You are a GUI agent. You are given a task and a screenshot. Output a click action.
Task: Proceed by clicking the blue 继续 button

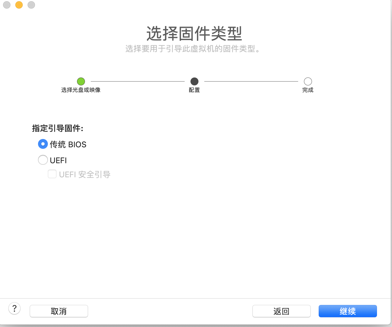(x=348, y=311)
